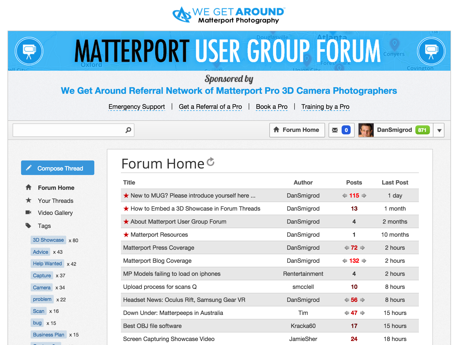
Task: Open Matterport Blog Coverage thread
Action: pyautogui.click(x=157, y=261)
